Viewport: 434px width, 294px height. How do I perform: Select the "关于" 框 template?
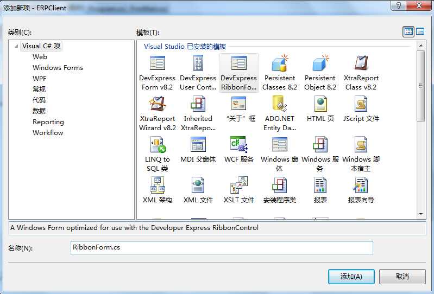(238, 110)
